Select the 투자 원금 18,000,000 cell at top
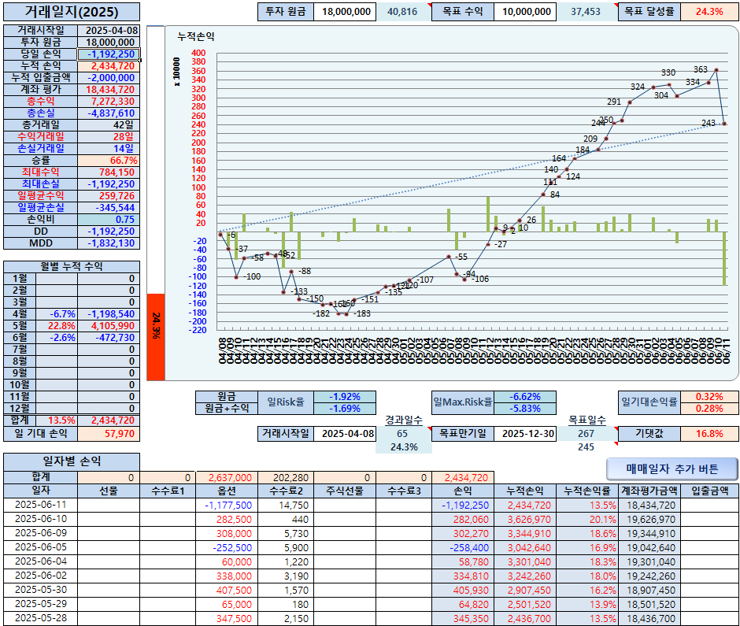 [x=345, y=12]
